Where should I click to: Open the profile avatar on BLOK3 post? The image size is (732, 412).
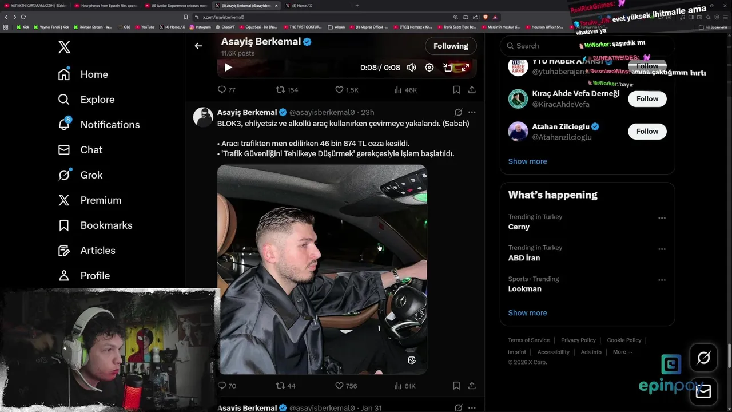pyautogui.click(x=203, y=117)
